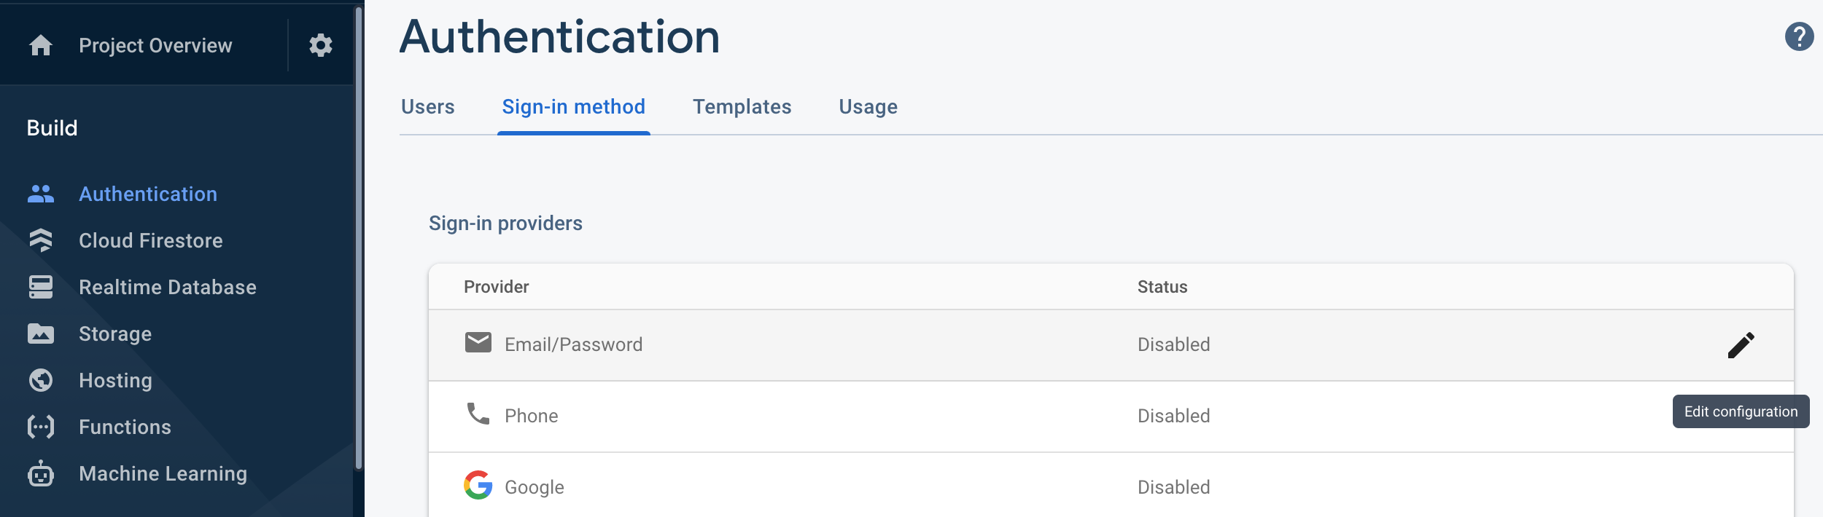Screen dimensions: 1823x517
Task: Click the Functions brackets icon
Action: (41, 427)
